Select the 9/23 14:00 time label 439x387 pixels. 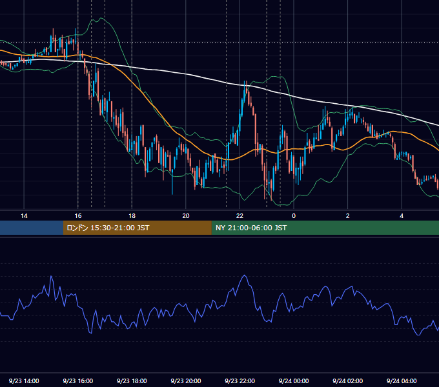coord(24,381)
